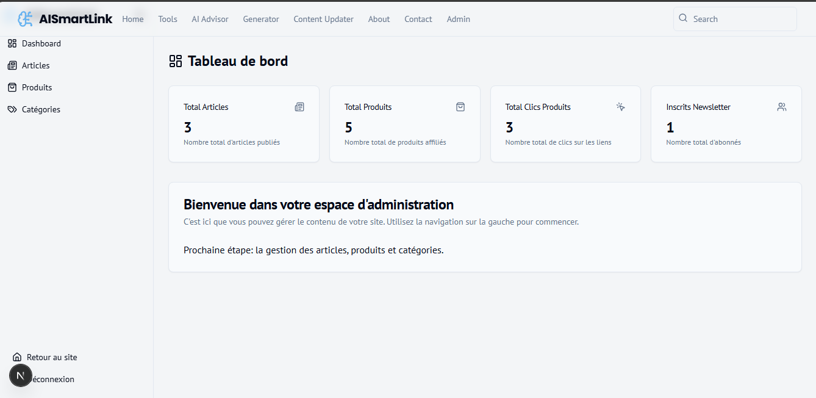
Task: Click the Dashboard grid icon in sidebar
Action: (x=12, y=43)
